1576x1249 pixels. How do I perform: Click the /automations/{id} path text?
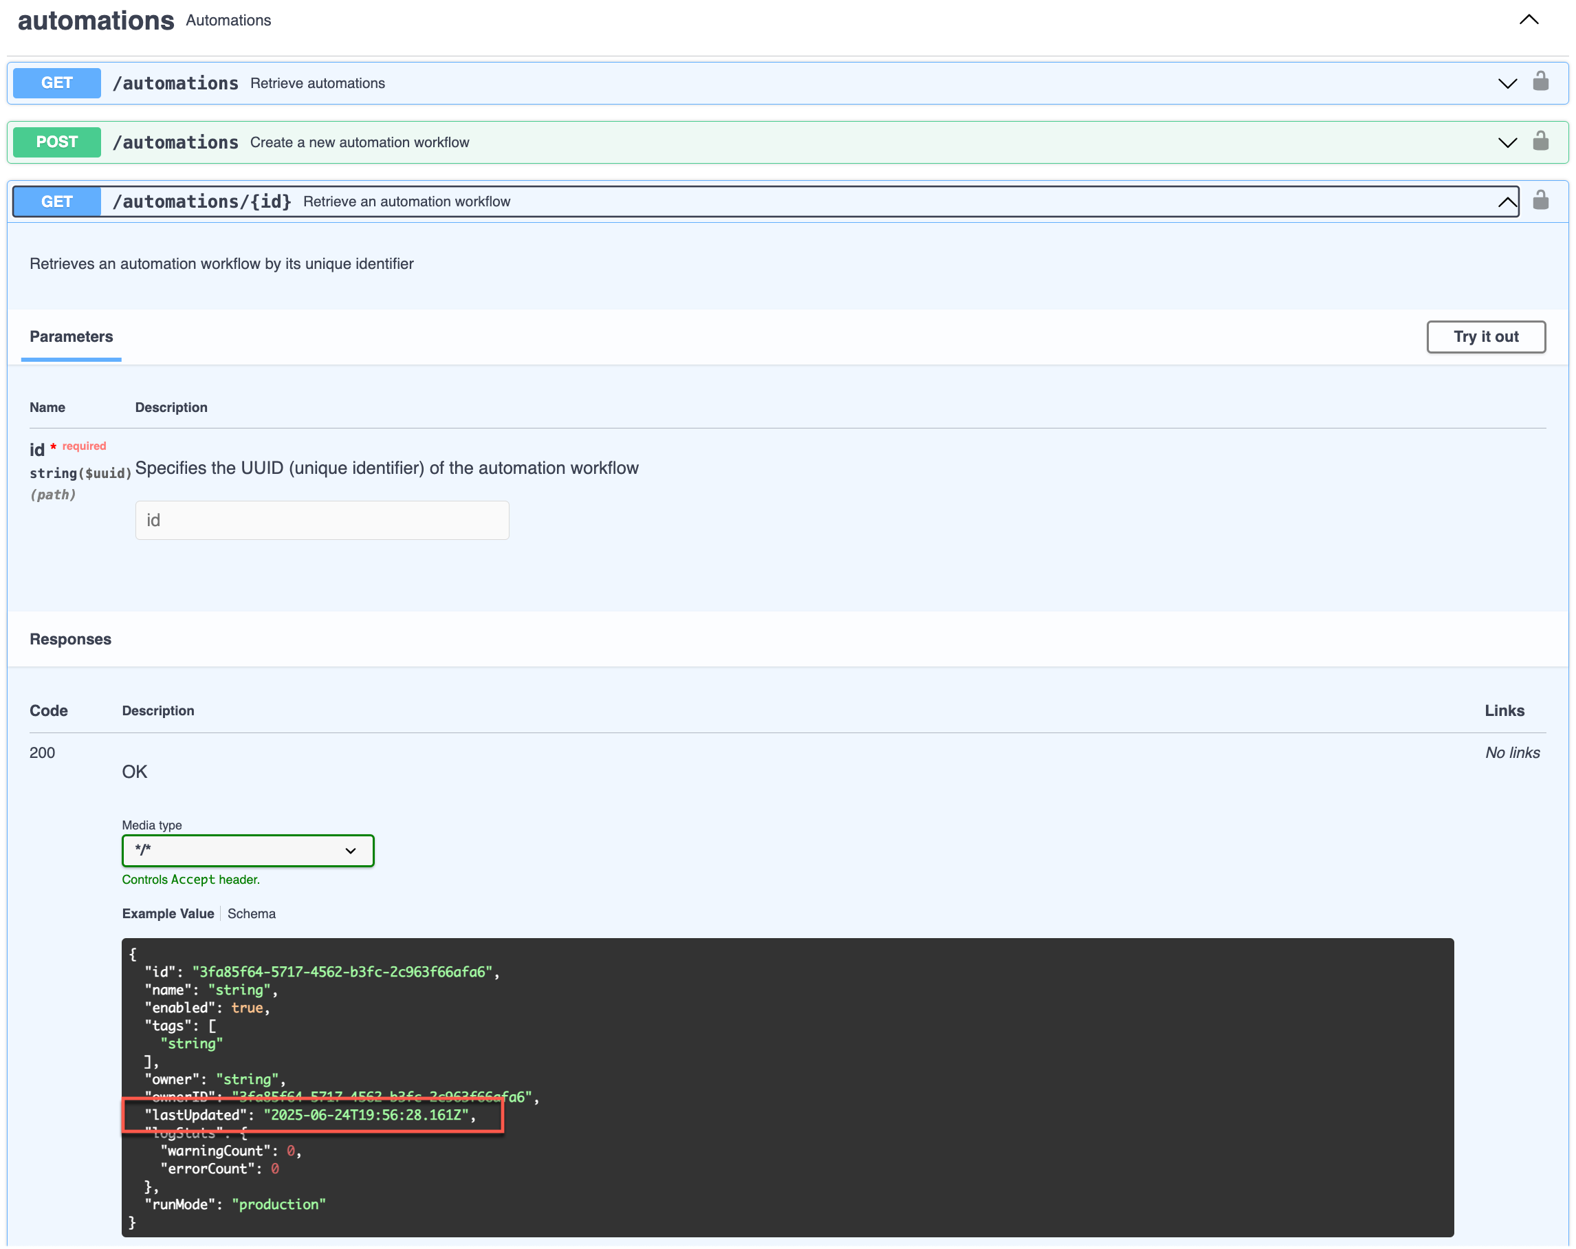tap(201, 201)
